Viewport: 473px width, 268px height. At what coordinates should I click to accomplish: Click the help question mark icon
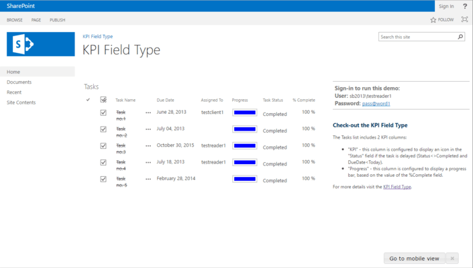coord(465,6)
